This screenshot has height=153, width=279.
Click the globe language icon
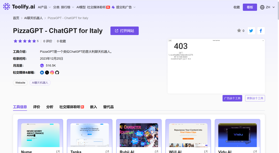(x=262, y=7)
